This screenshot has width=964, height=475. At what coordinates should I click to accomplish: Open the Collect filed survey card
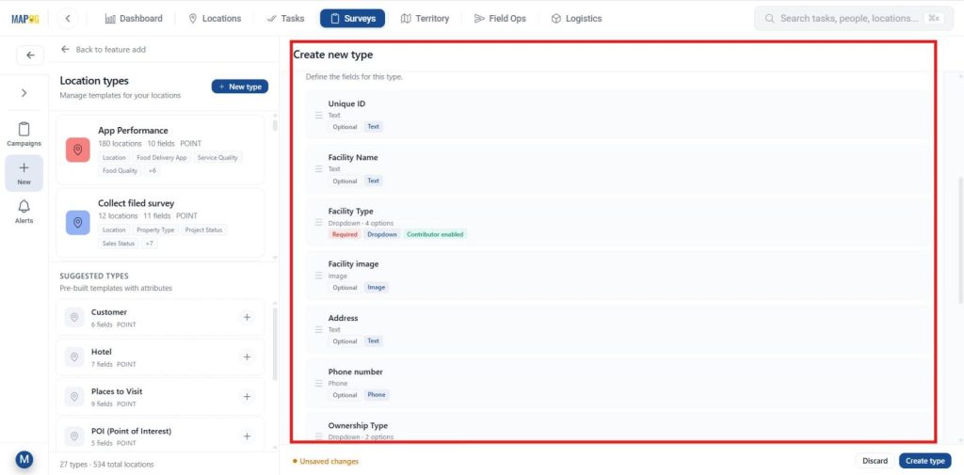[x=160, y=223]
